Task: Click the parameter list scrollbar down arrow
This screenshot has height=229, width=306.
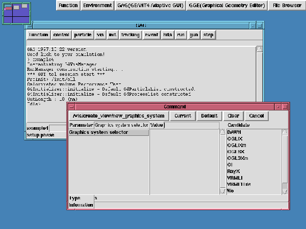Action: 222,191
